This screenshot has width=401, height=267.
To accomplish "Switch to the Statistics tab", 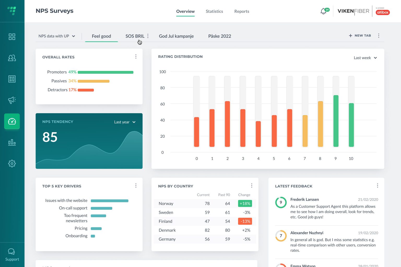I will pyautogui.click(x=214, y=11).
